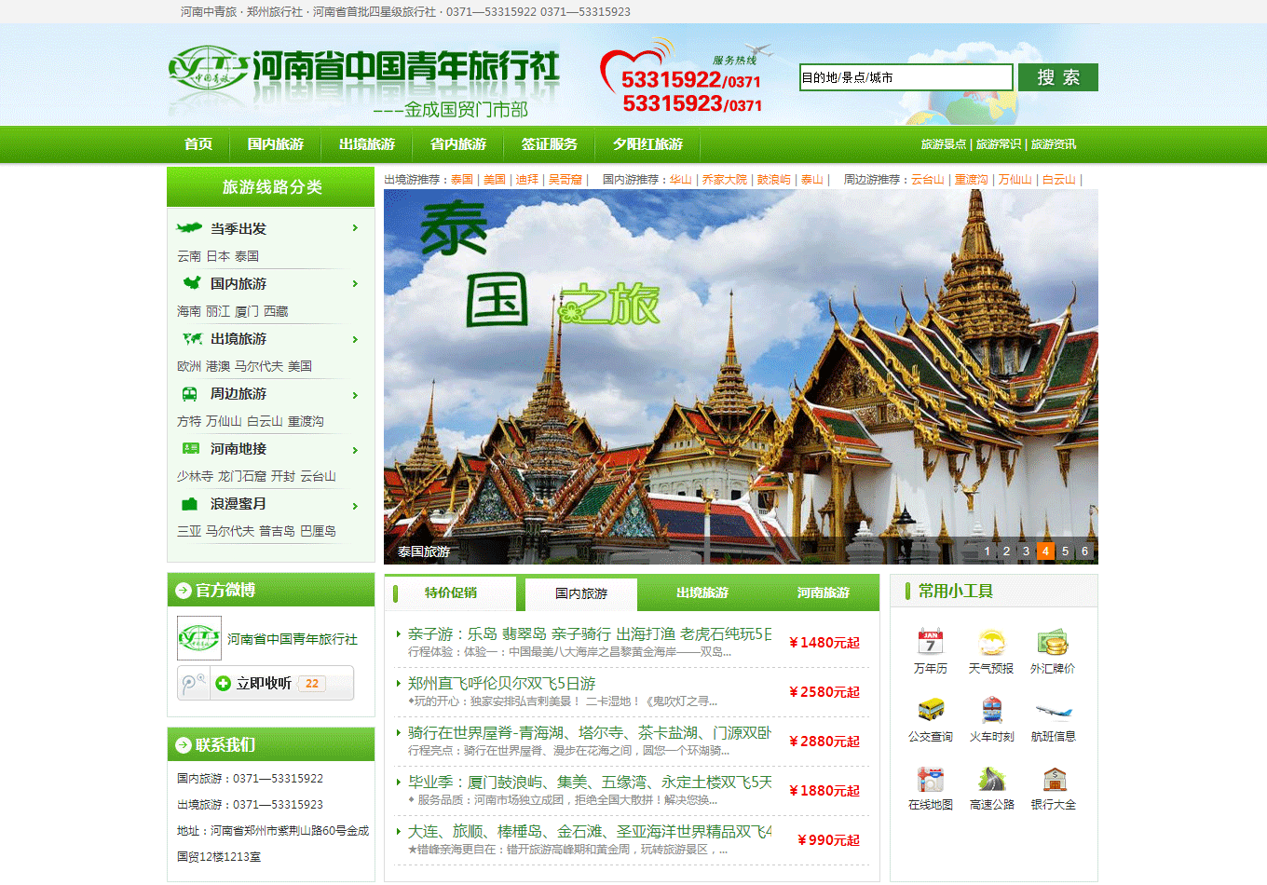
Task: Expand the 当季出发 category arrow
Action: pyautogui.click(x=355, y=228)
